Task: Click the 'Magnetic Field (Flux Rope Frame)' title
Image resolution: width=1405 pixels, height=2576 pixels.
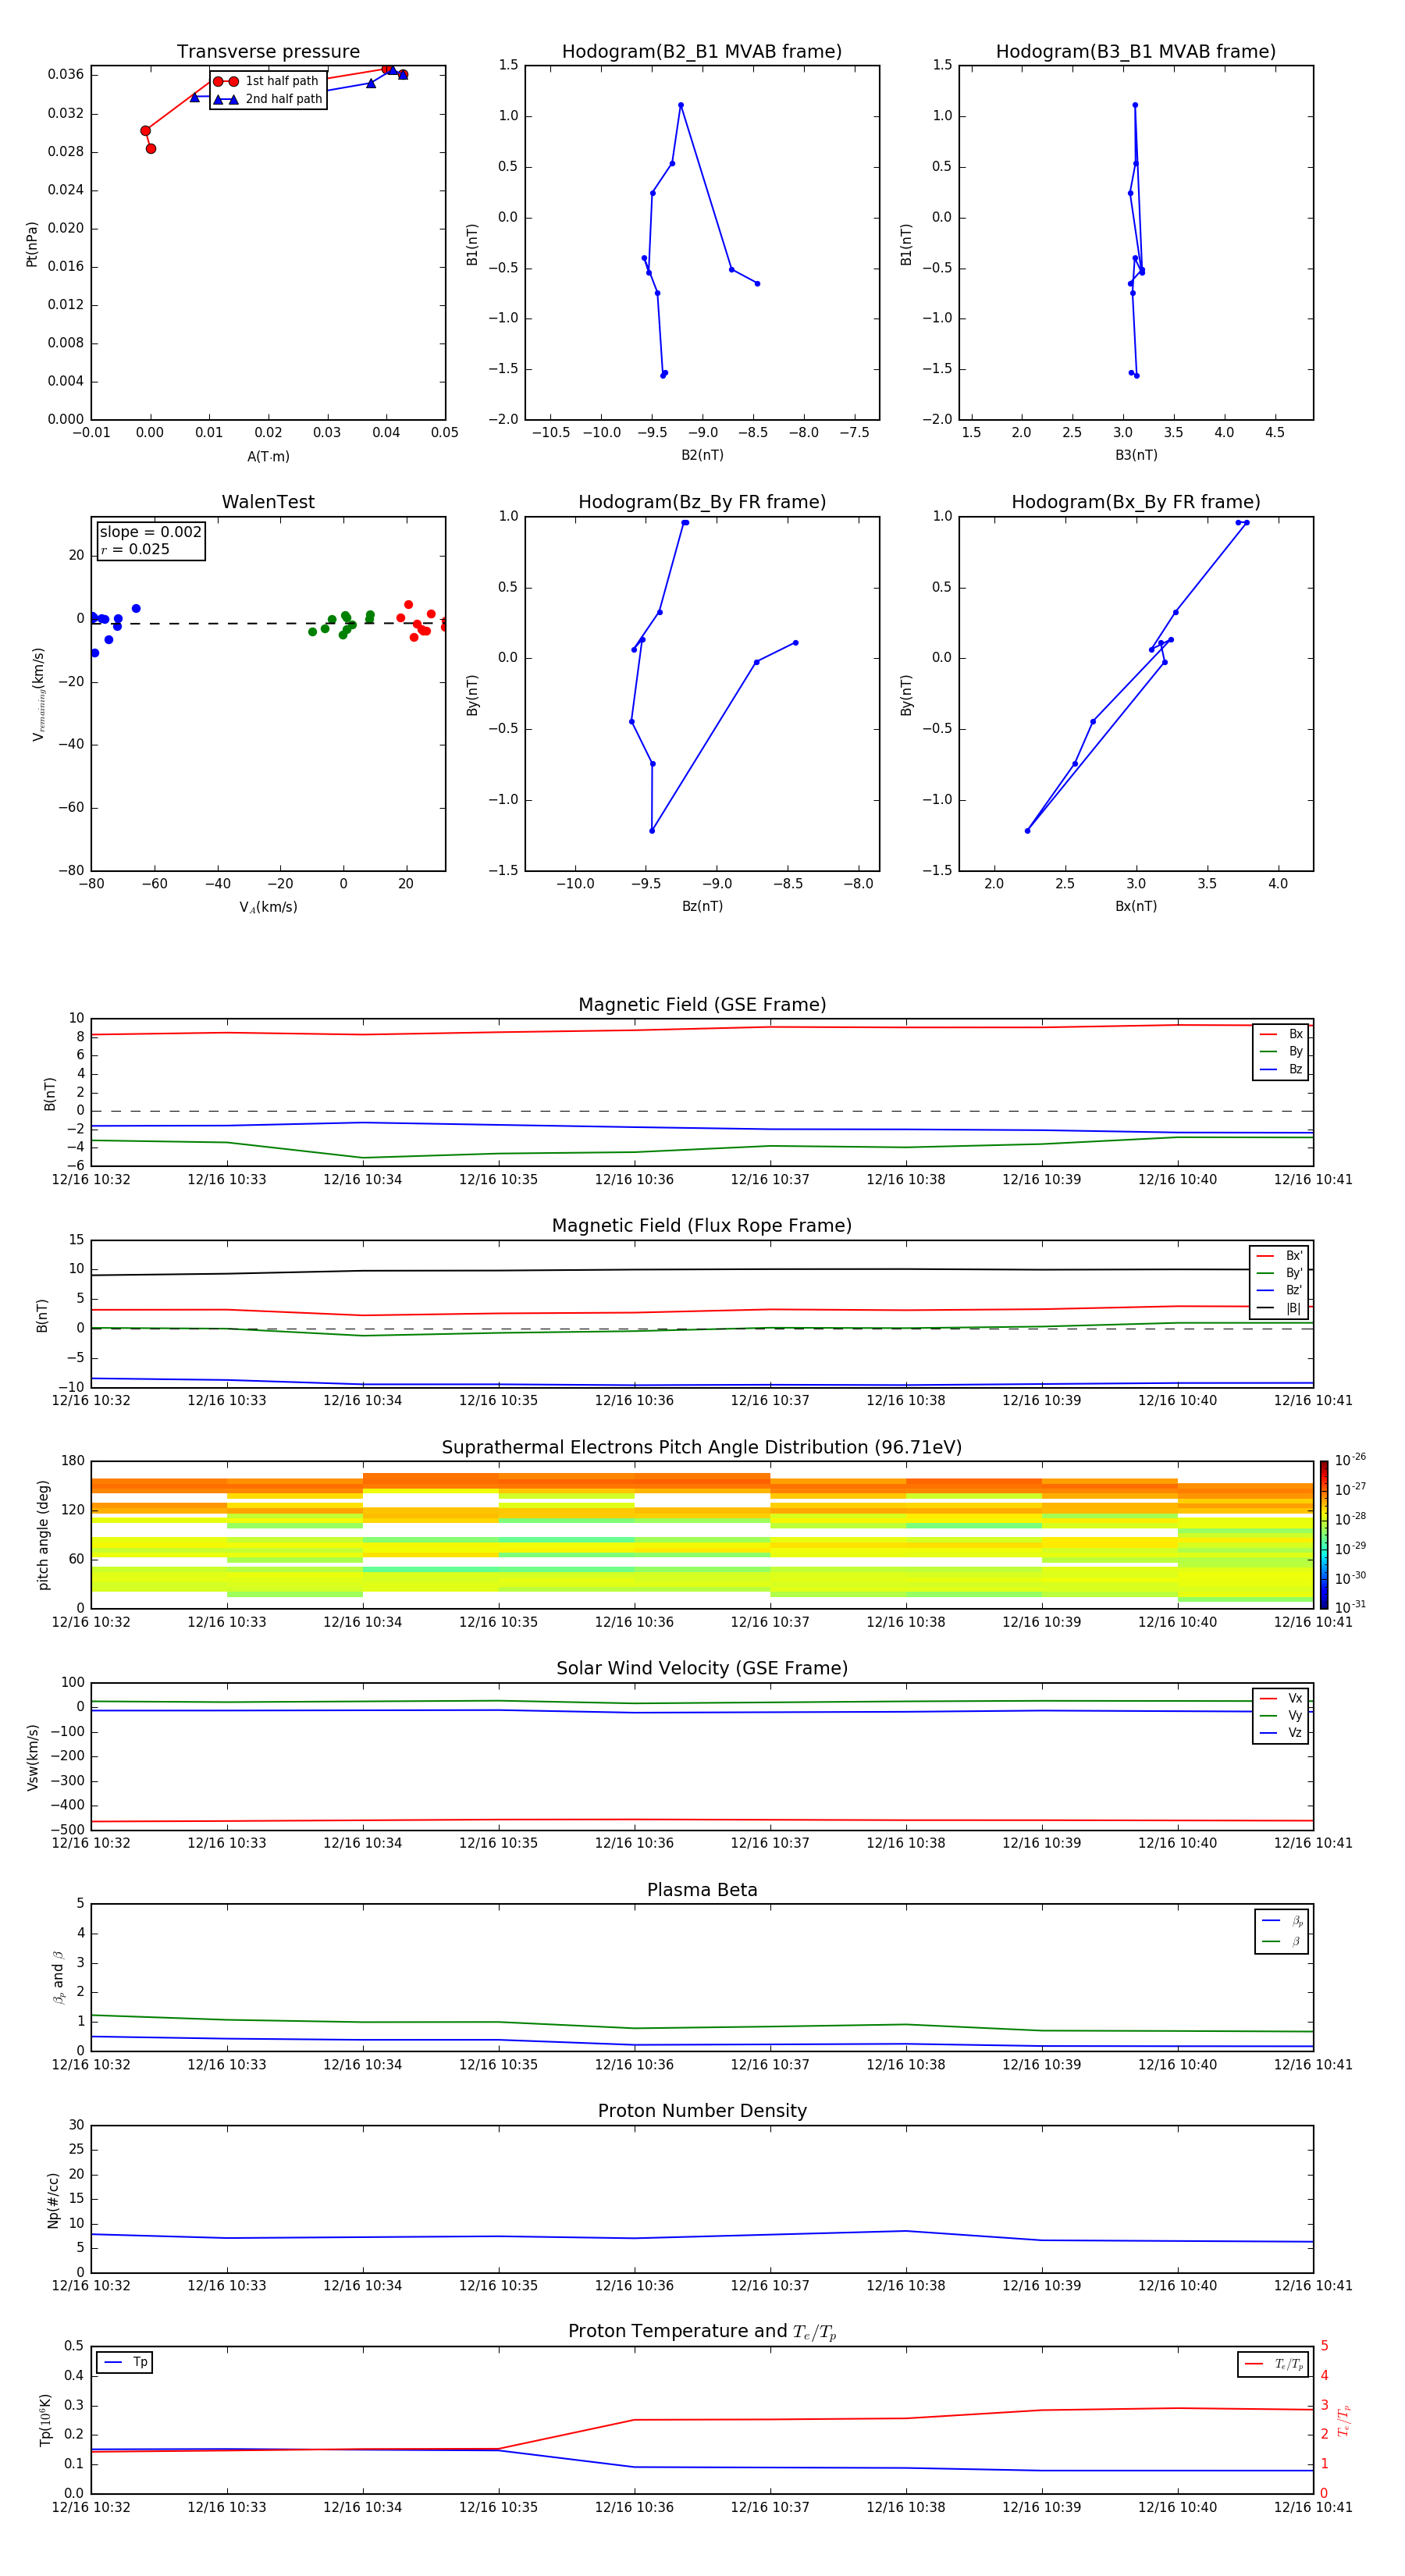Action: point(702,1226)
